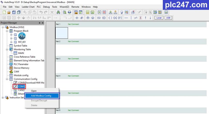This screenshot has width=209, height=114.
Task: Select the PLC Parameter item
Action: tap(21, 64)
